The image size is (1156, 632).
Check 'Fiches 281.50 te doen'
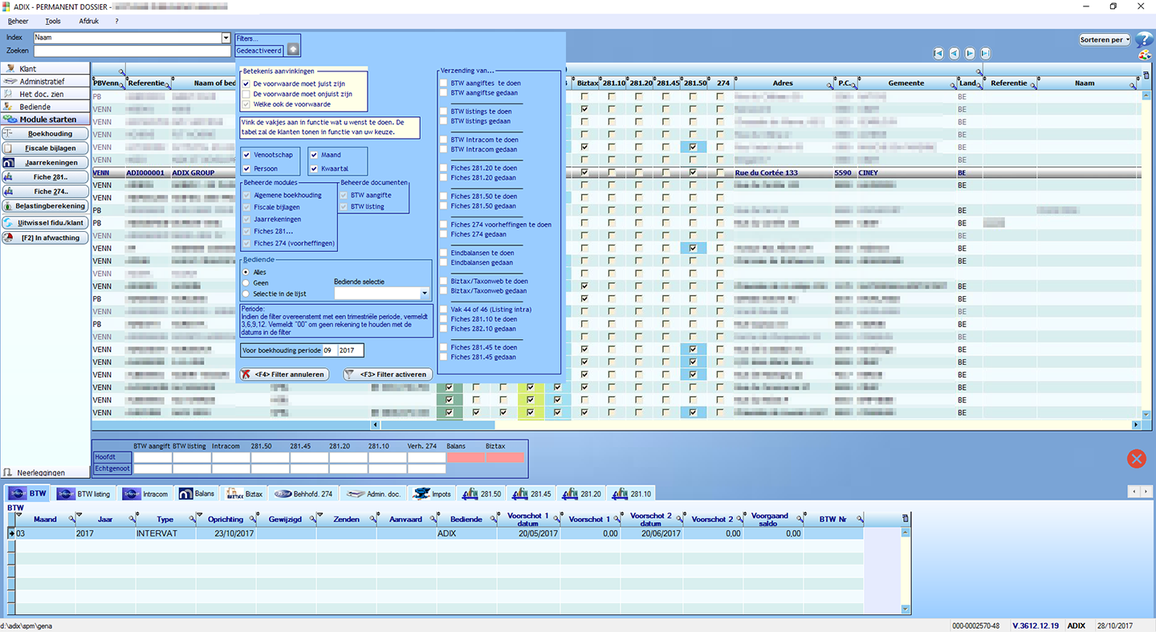point(443,196)
